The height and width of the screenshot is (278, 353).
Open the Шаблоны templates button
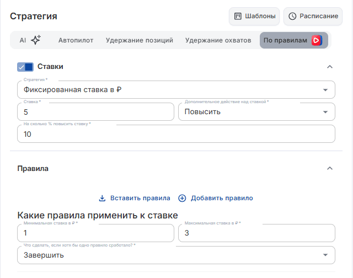pyautogui.click(x=254, y=16)
